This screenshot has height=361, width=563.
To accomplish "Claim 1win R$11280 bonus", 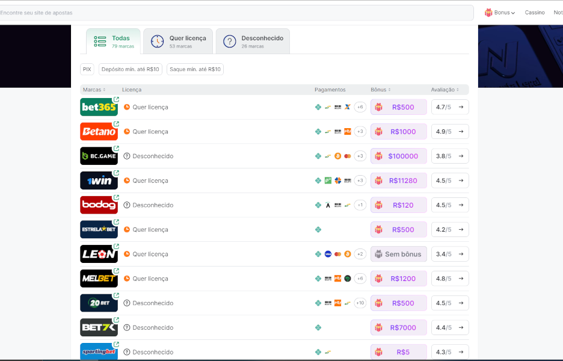I will 399,180.
